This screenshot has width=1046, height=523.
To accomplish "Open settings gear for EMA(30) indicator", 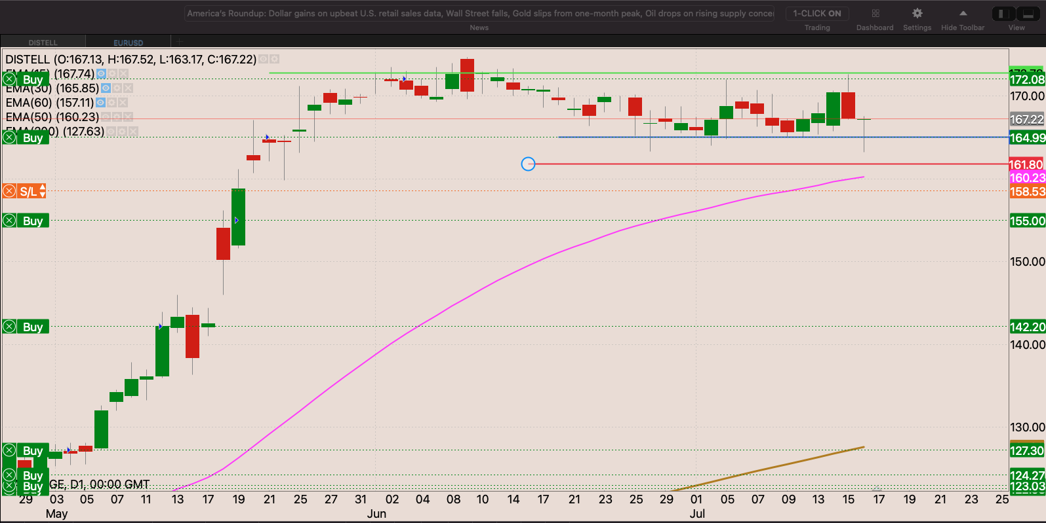I will pyautogui.click(x=117, y=88).
